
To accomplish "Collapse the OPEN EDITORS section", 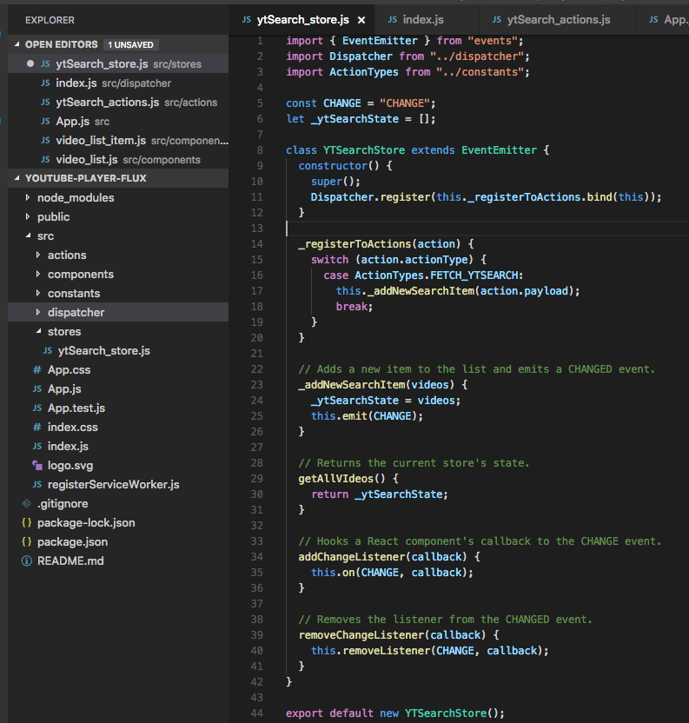I will click(x=17, y=44).
